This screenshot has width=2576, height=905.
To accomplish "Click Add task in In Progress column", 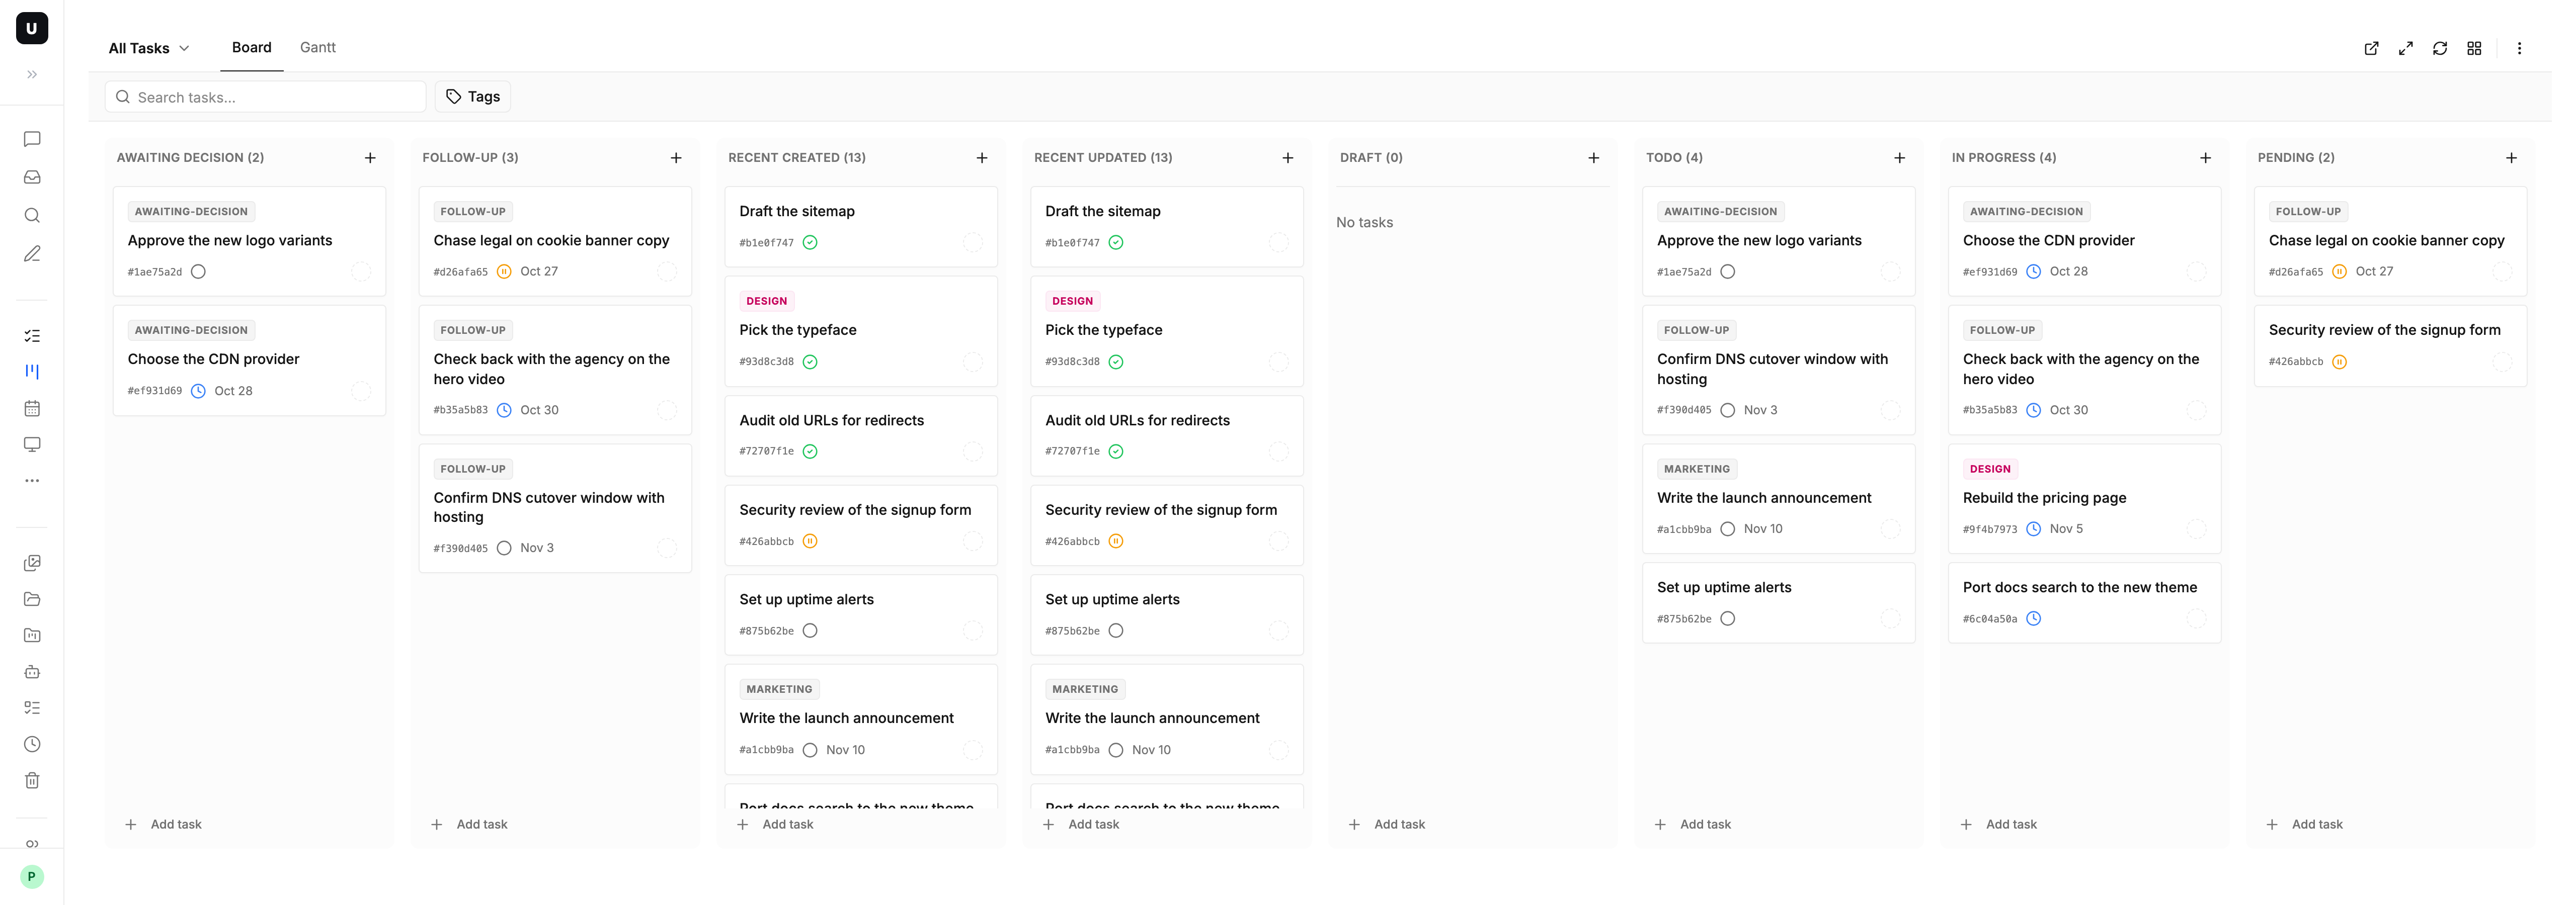I will pyautogui.click(x=1999, y=824).
